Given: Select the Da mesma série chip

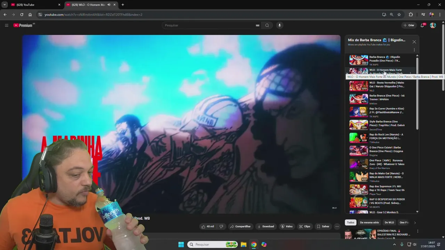Looking at the screenshot, I should coord(369,223).
